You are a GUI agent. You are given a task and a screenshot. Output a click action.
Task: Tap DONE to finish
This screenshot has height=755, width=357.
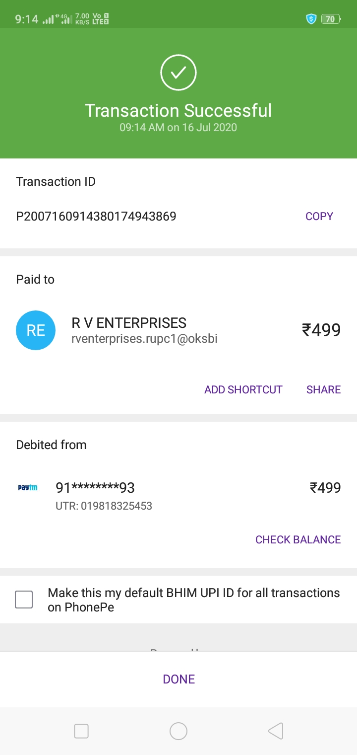click(x=178, y=679)
